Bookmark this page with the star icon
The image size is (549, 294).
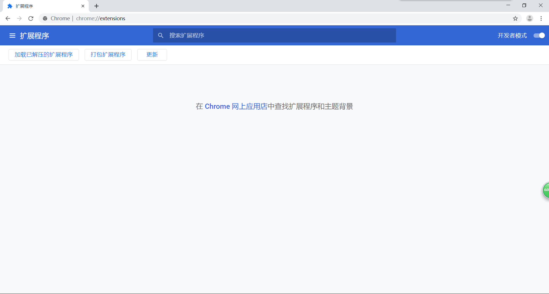coord(515,18)
